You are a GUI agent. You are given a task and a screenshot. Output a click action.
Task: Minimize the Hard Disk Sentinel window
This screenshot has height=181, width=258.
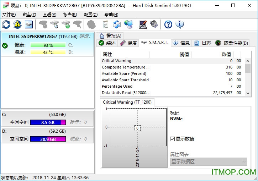click(x=217, y=5)
